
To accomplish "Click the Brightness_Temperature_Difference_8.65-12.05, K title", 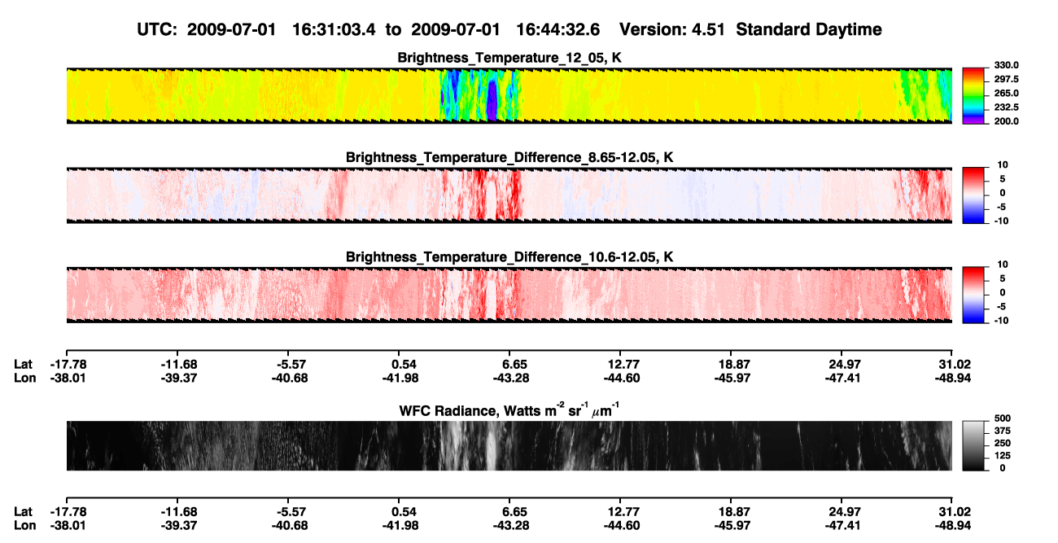I will [509, 156].
